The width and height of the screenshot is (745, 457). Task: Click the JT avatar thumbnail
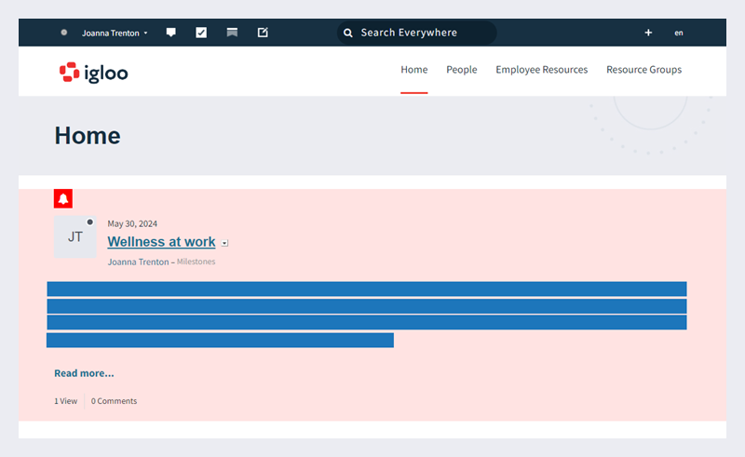75,237
